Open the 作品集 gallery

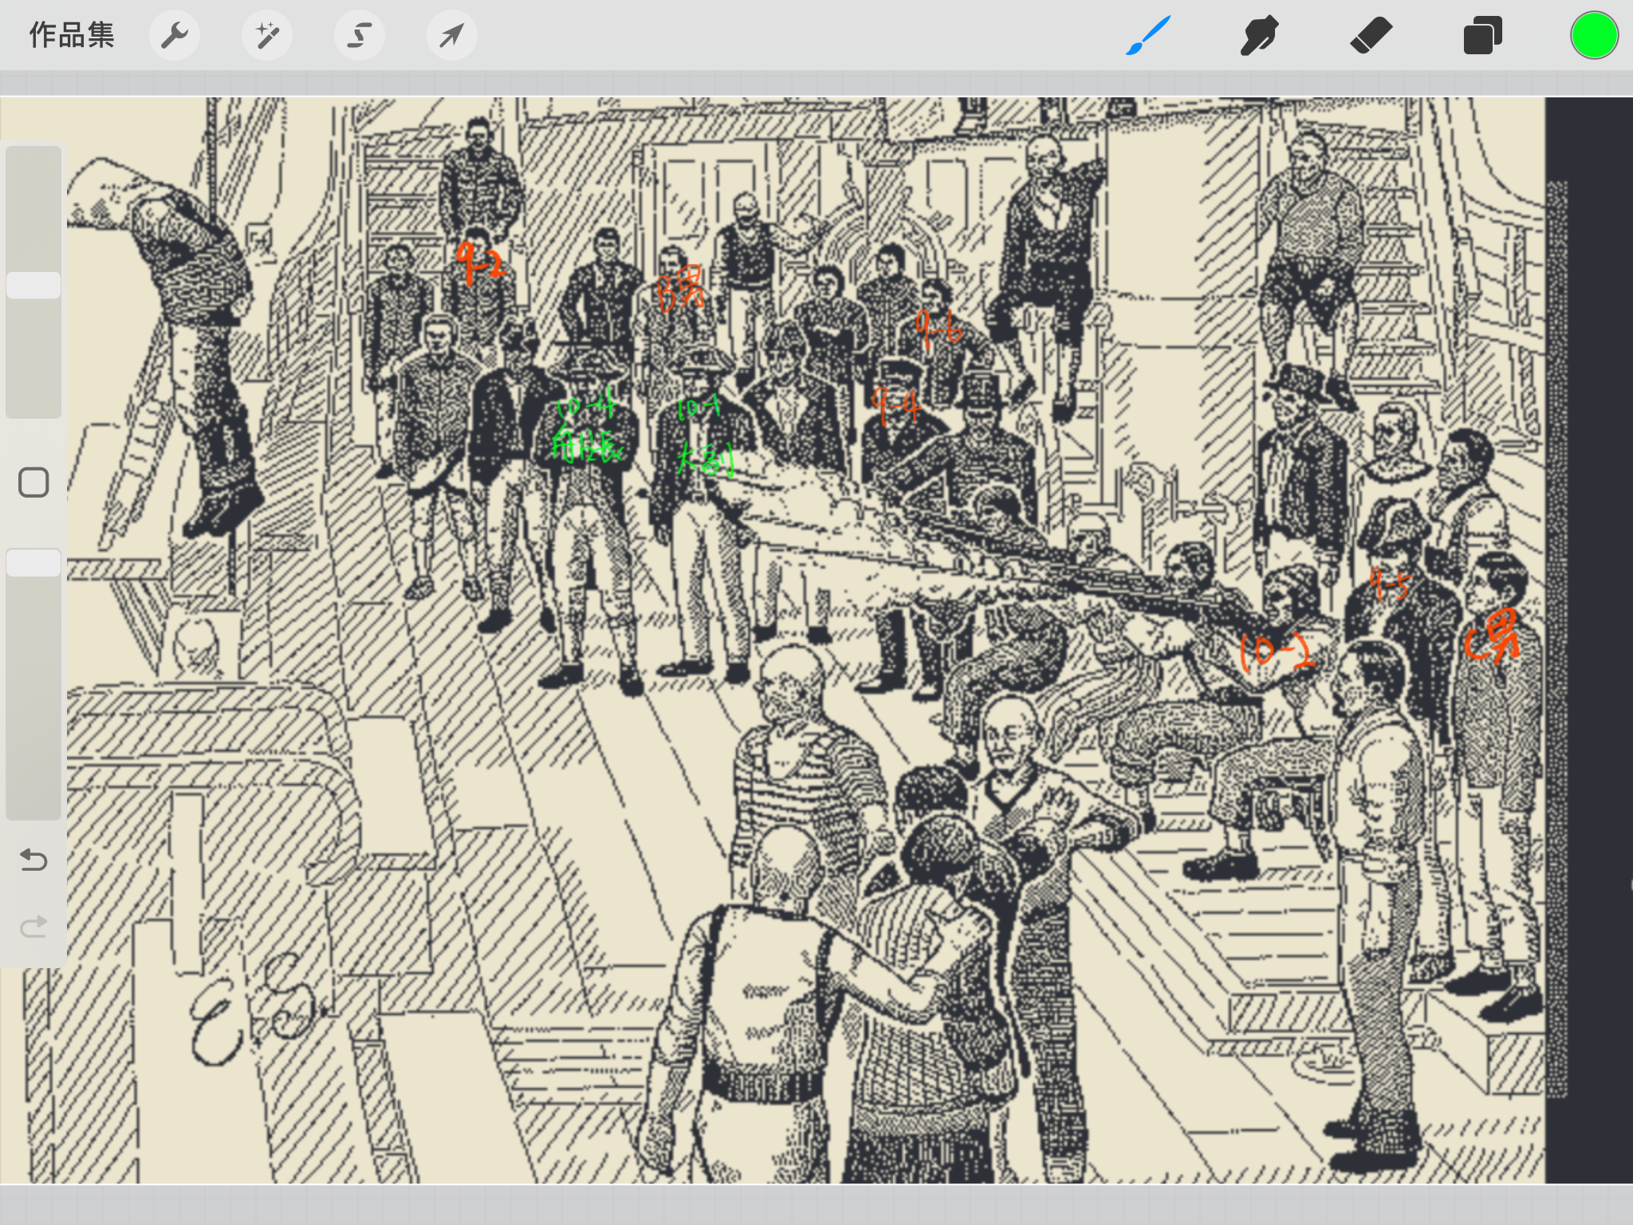click(72, 35)
